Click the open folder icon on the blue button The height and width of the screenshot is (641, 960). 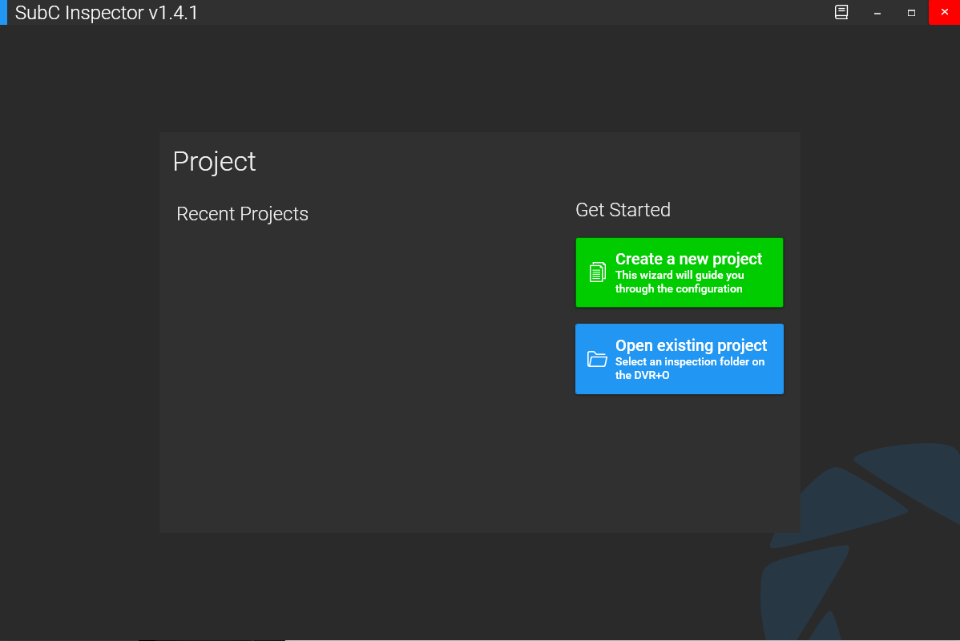pos(597,359)
